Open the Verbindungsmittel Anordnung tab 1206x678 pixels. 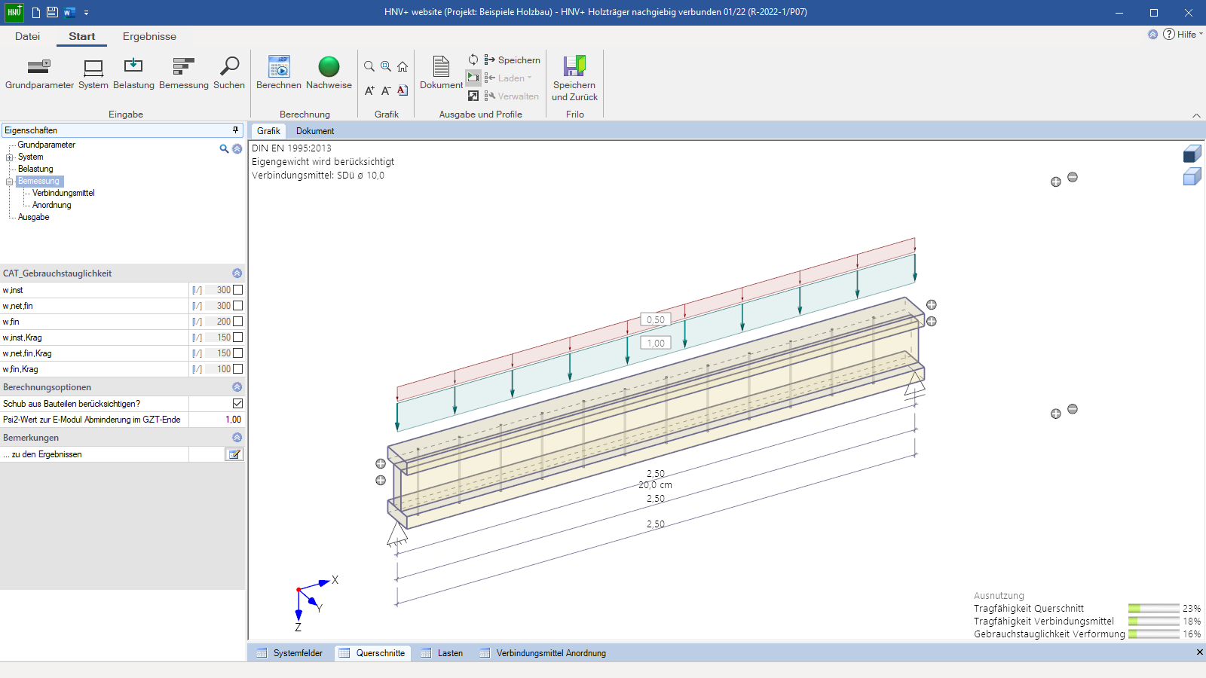pyautogui.click(x=543, y=653)
